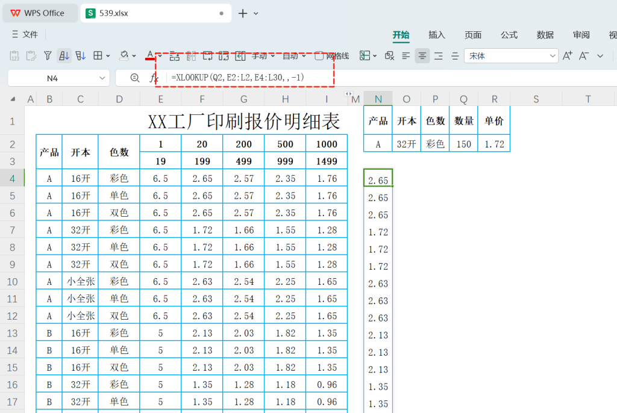The height and width of the screenshot is (413, 617).
Task: Center-align the cell text
Action: pos(422,56)
